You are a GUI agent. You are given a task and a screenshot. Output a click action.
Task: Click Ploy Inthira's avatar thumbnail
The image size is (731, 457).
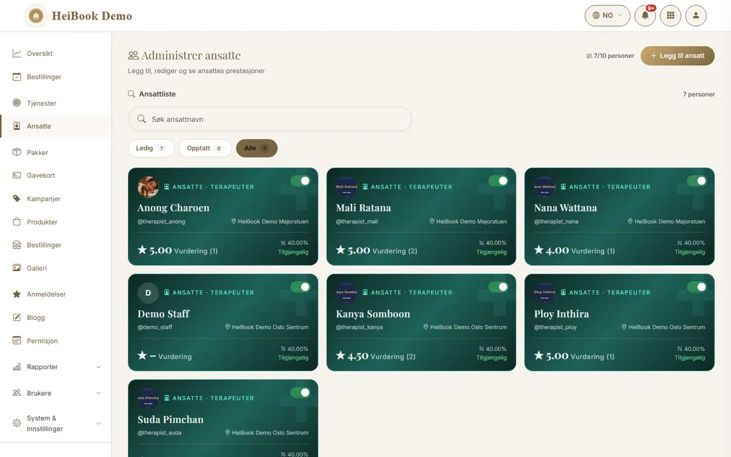(x=545, y=292)
